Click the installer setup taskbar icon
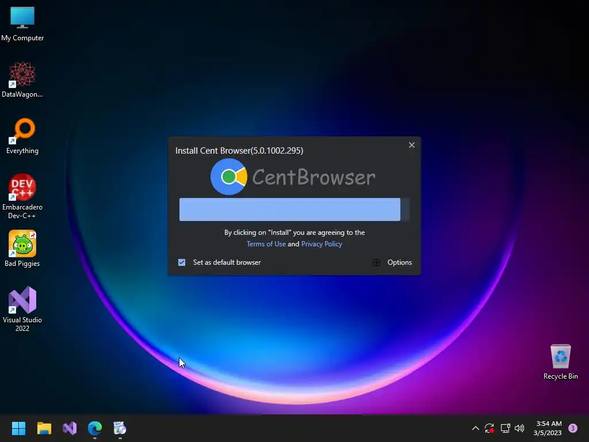This screenshot has height=442, width=589. (x=120, y=428)
